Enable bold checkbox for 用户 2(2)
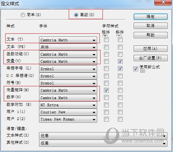Image resolution: width=173 pixels, height=152 pixels. click(106, 119)
